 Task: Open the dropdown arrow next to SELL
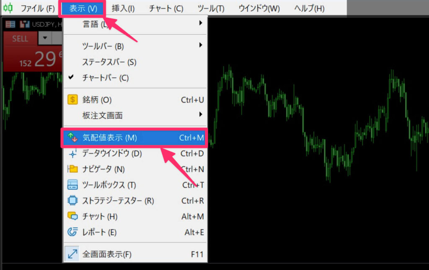[45, 38]
